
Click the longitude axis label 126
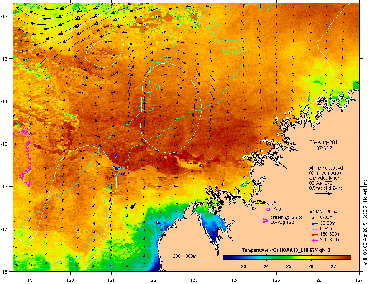[x=318, y=280]
